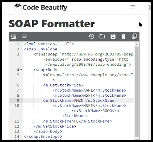Click the editor scrollbar up arrow
Image resolution: width=153 pixels, height=142 pixels.
click(137, 44)
